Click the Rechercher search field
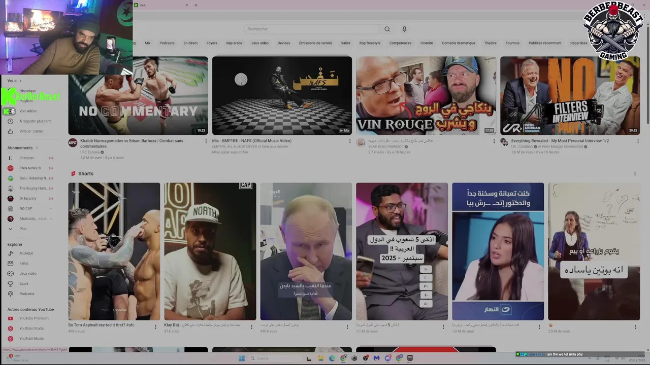Viewport: 650px width, 365px height. [x=311, y=29]
